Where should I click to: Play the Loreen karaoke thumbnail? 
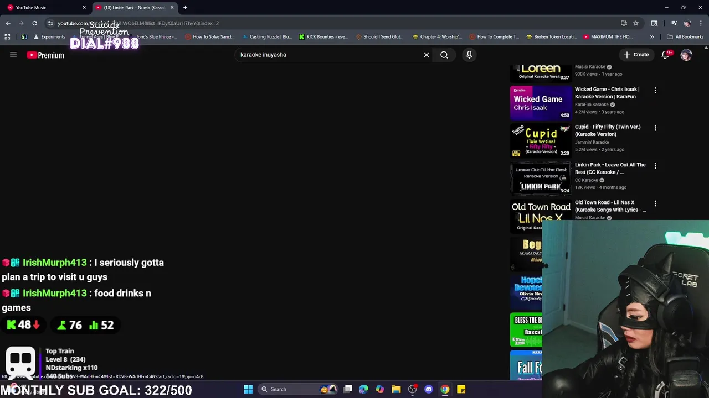[x=541, y=73]
